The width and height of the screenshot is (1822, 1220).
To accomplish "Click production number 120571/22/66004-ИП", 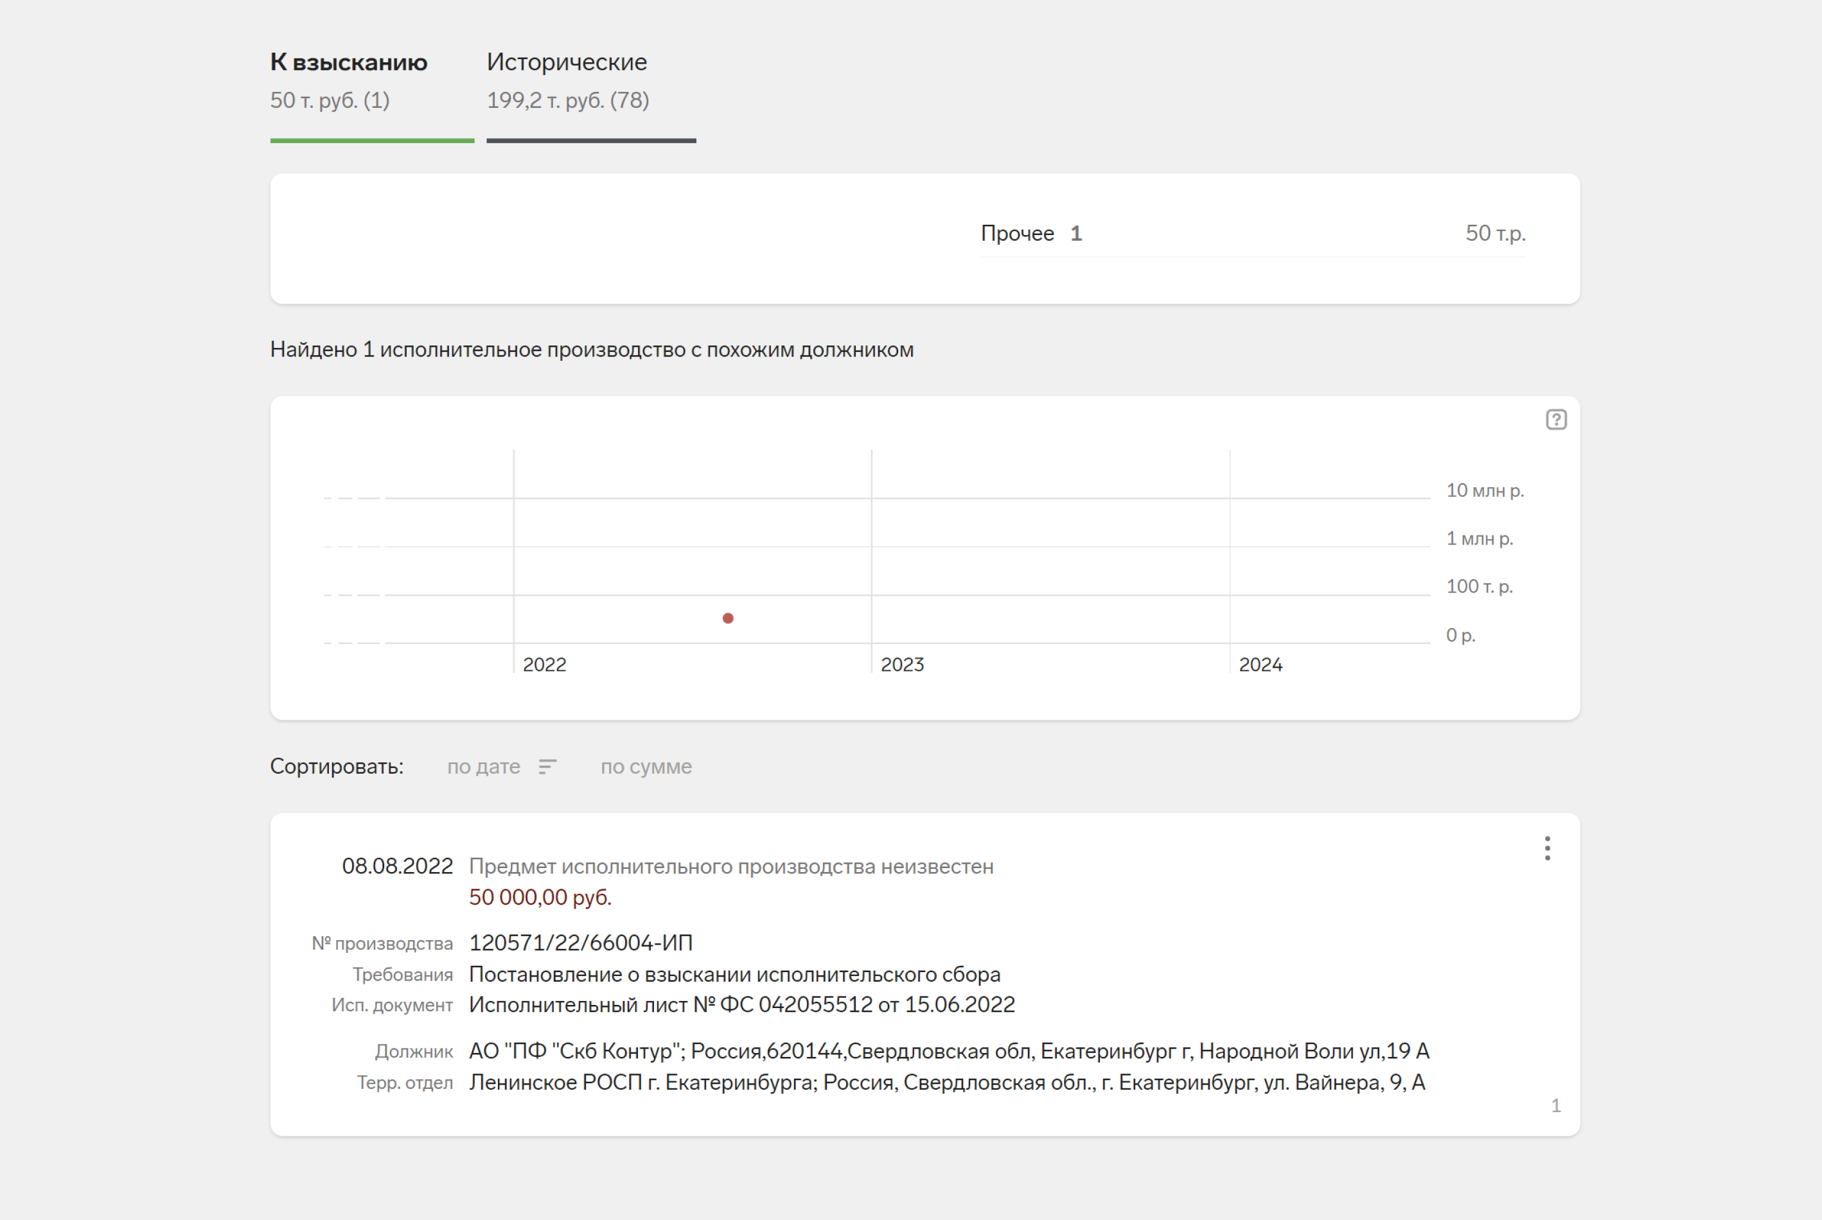I will 581,943.
